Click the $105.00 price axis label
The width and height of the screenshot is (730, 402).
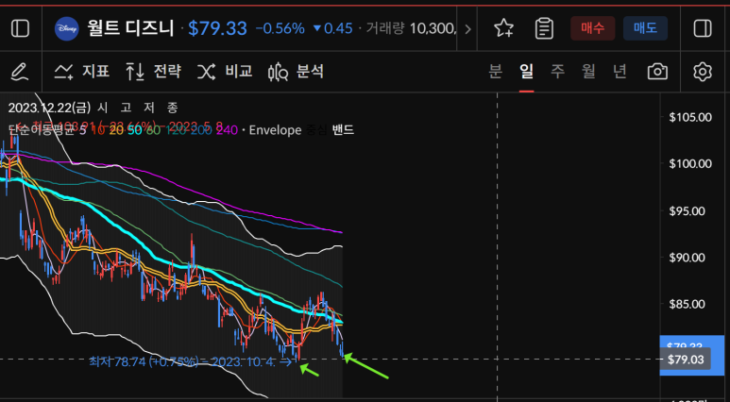[x=690, y=117]
